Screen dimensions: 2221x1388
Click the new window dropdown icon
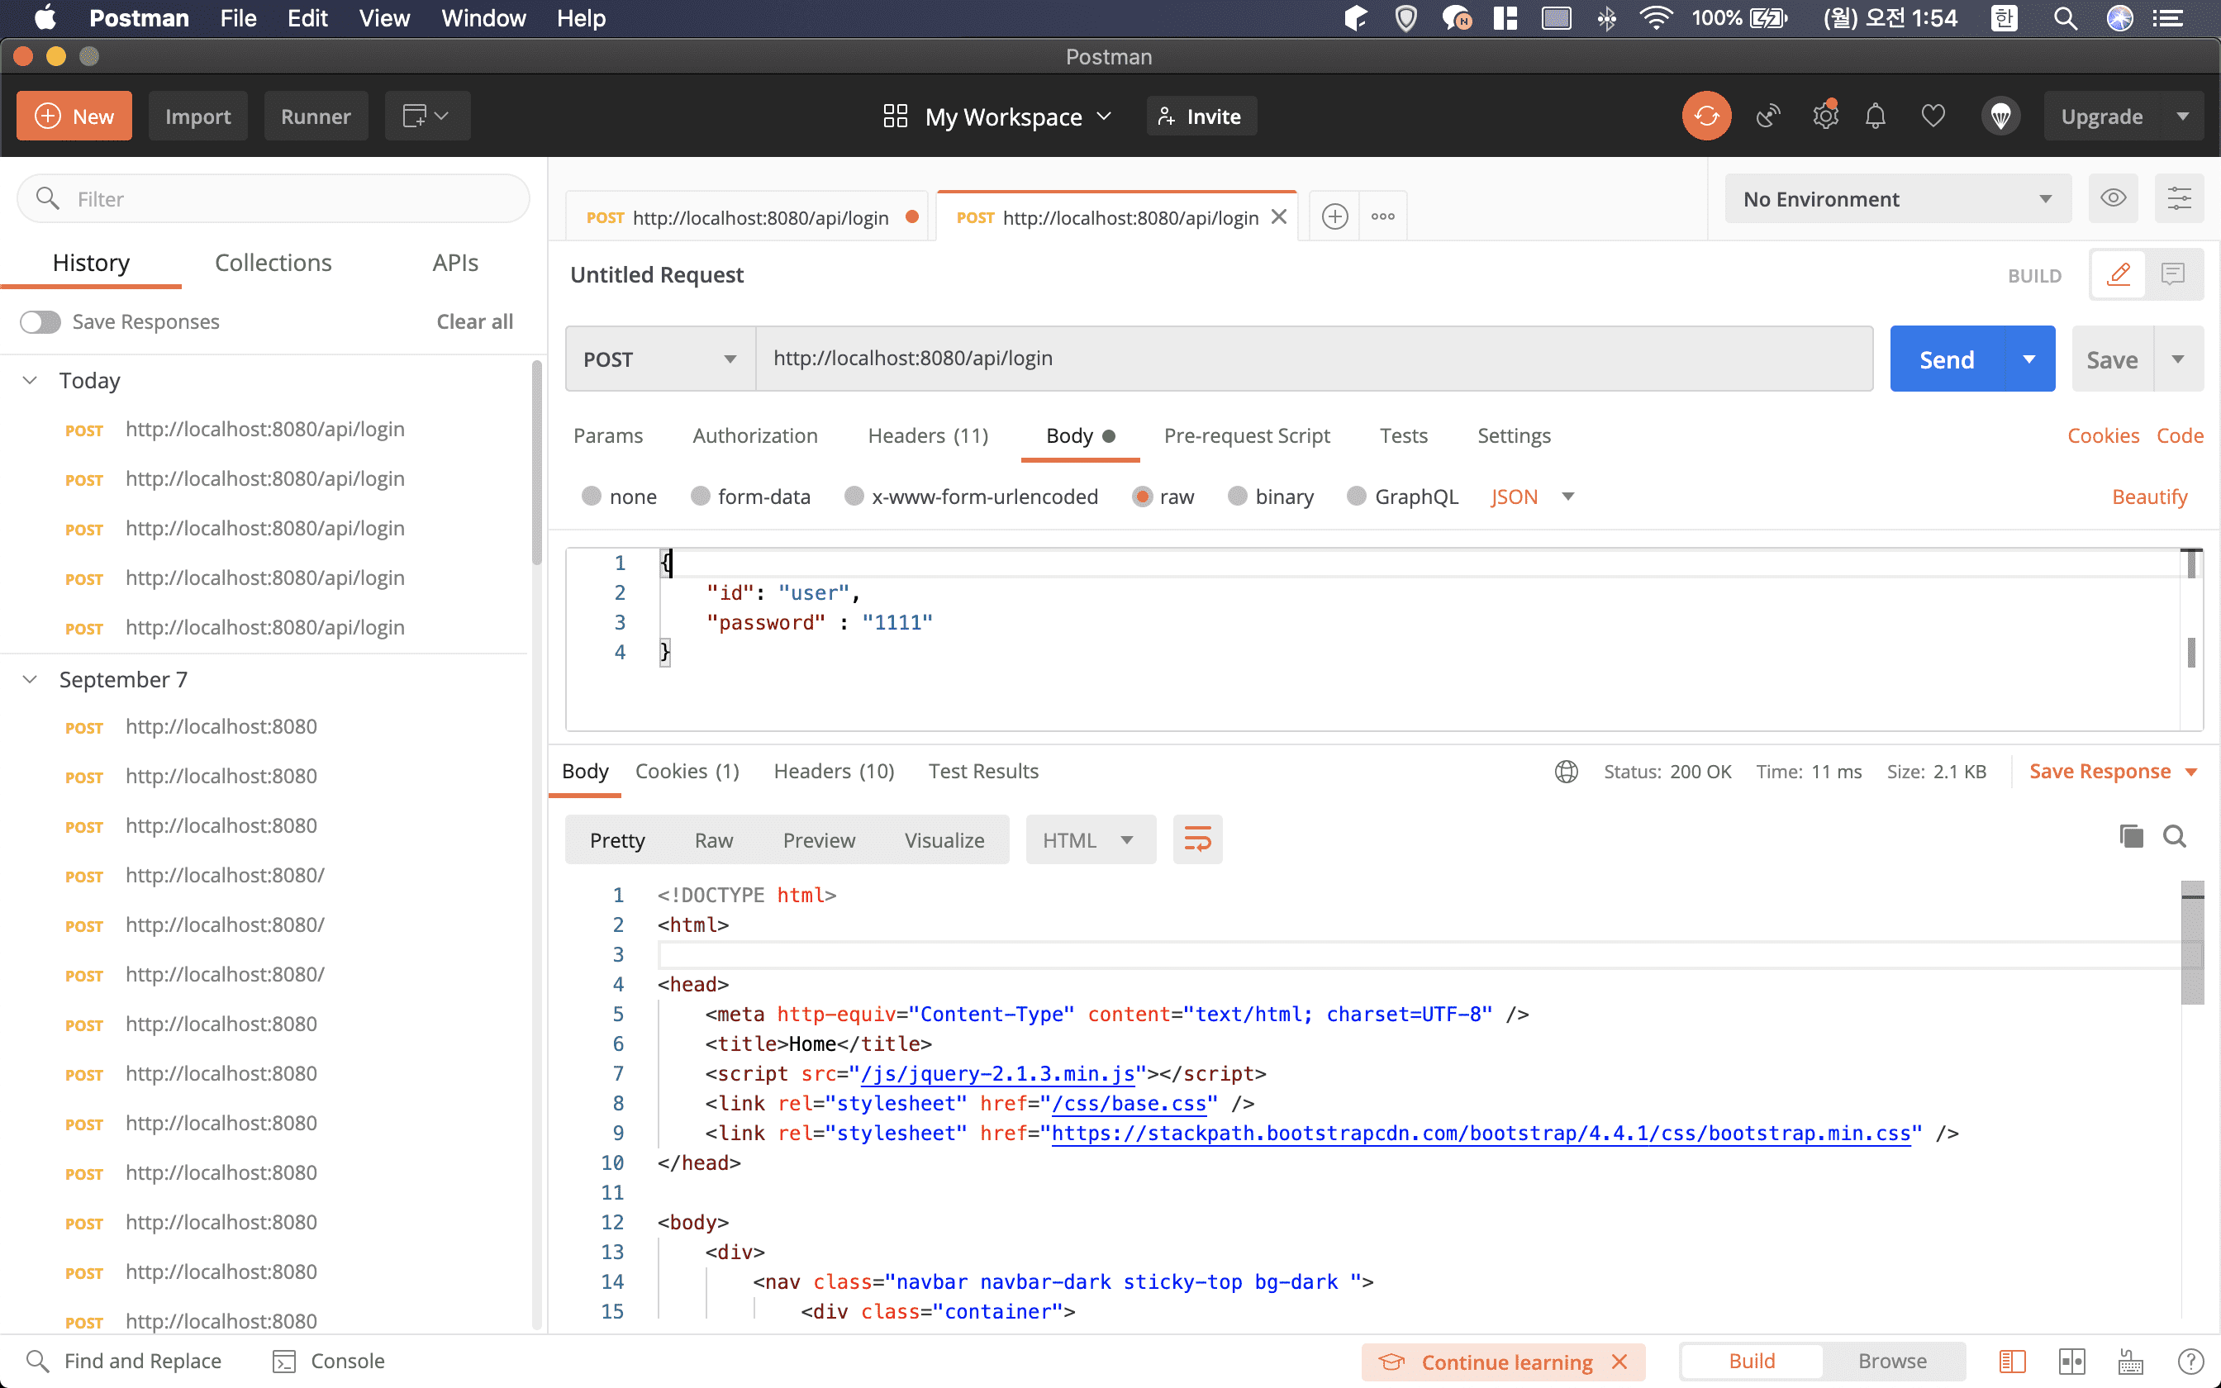(428, 116)
